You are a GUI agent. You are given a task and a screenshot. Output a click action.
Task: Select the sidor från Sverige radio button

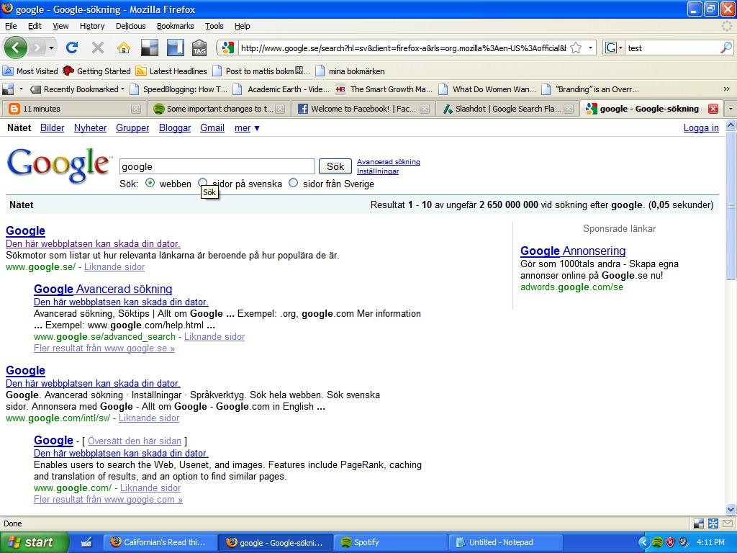294,183
